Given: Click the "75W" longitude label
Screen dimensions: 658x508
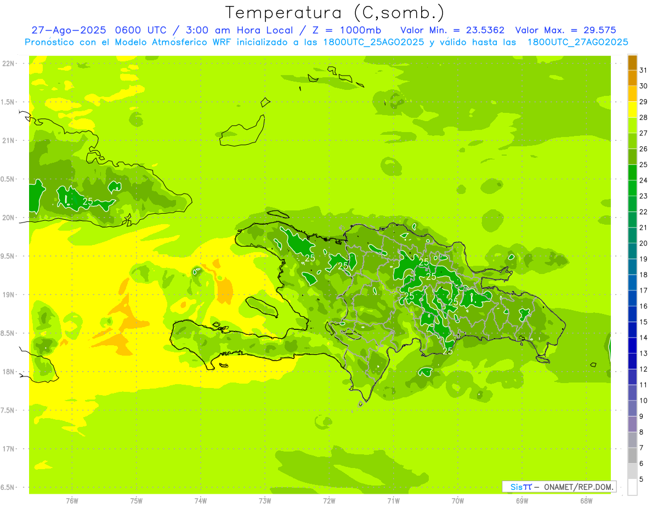Looking at the screenshot, I should (137, 501).
